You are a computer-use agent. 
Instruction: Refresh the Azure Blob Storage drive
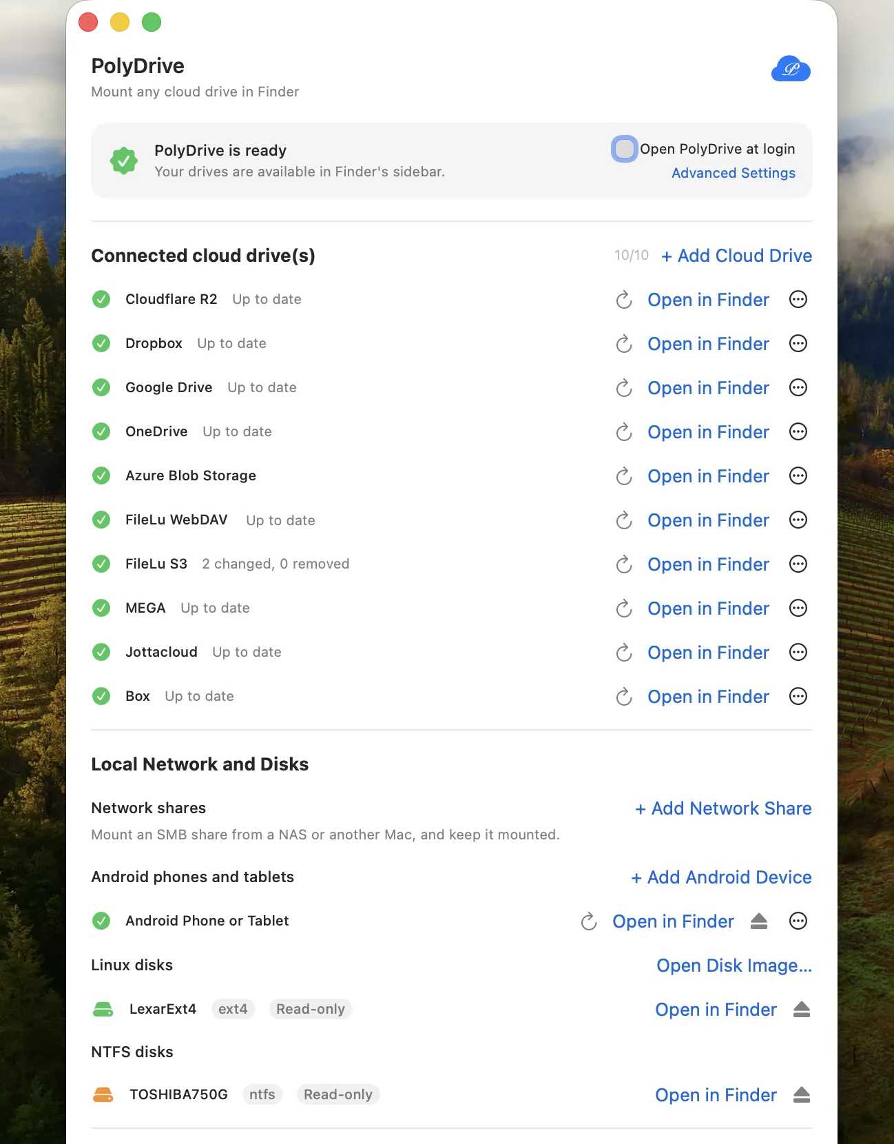point(624,476)
